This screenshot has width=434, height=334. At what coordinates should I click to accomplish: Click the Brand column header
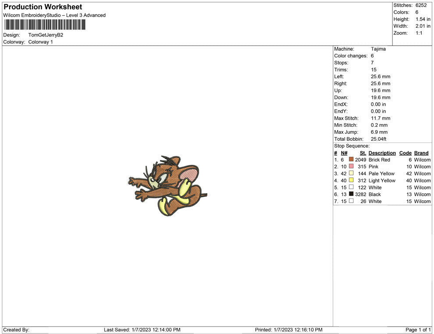tap(421, 153)
